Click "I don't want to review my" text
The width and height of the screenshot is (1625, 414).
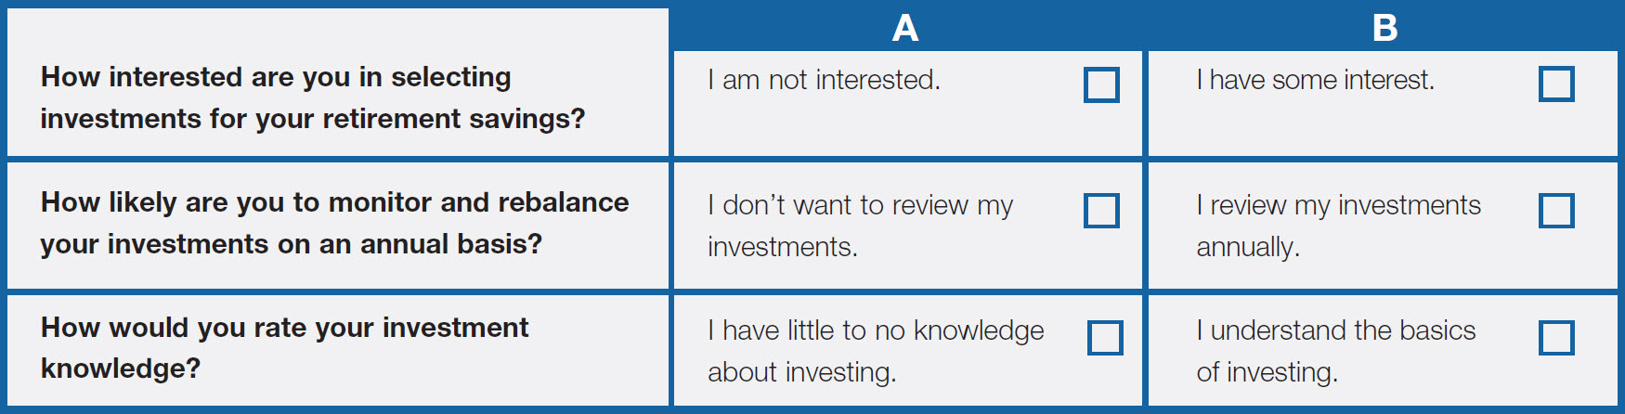tap(860, 205)
